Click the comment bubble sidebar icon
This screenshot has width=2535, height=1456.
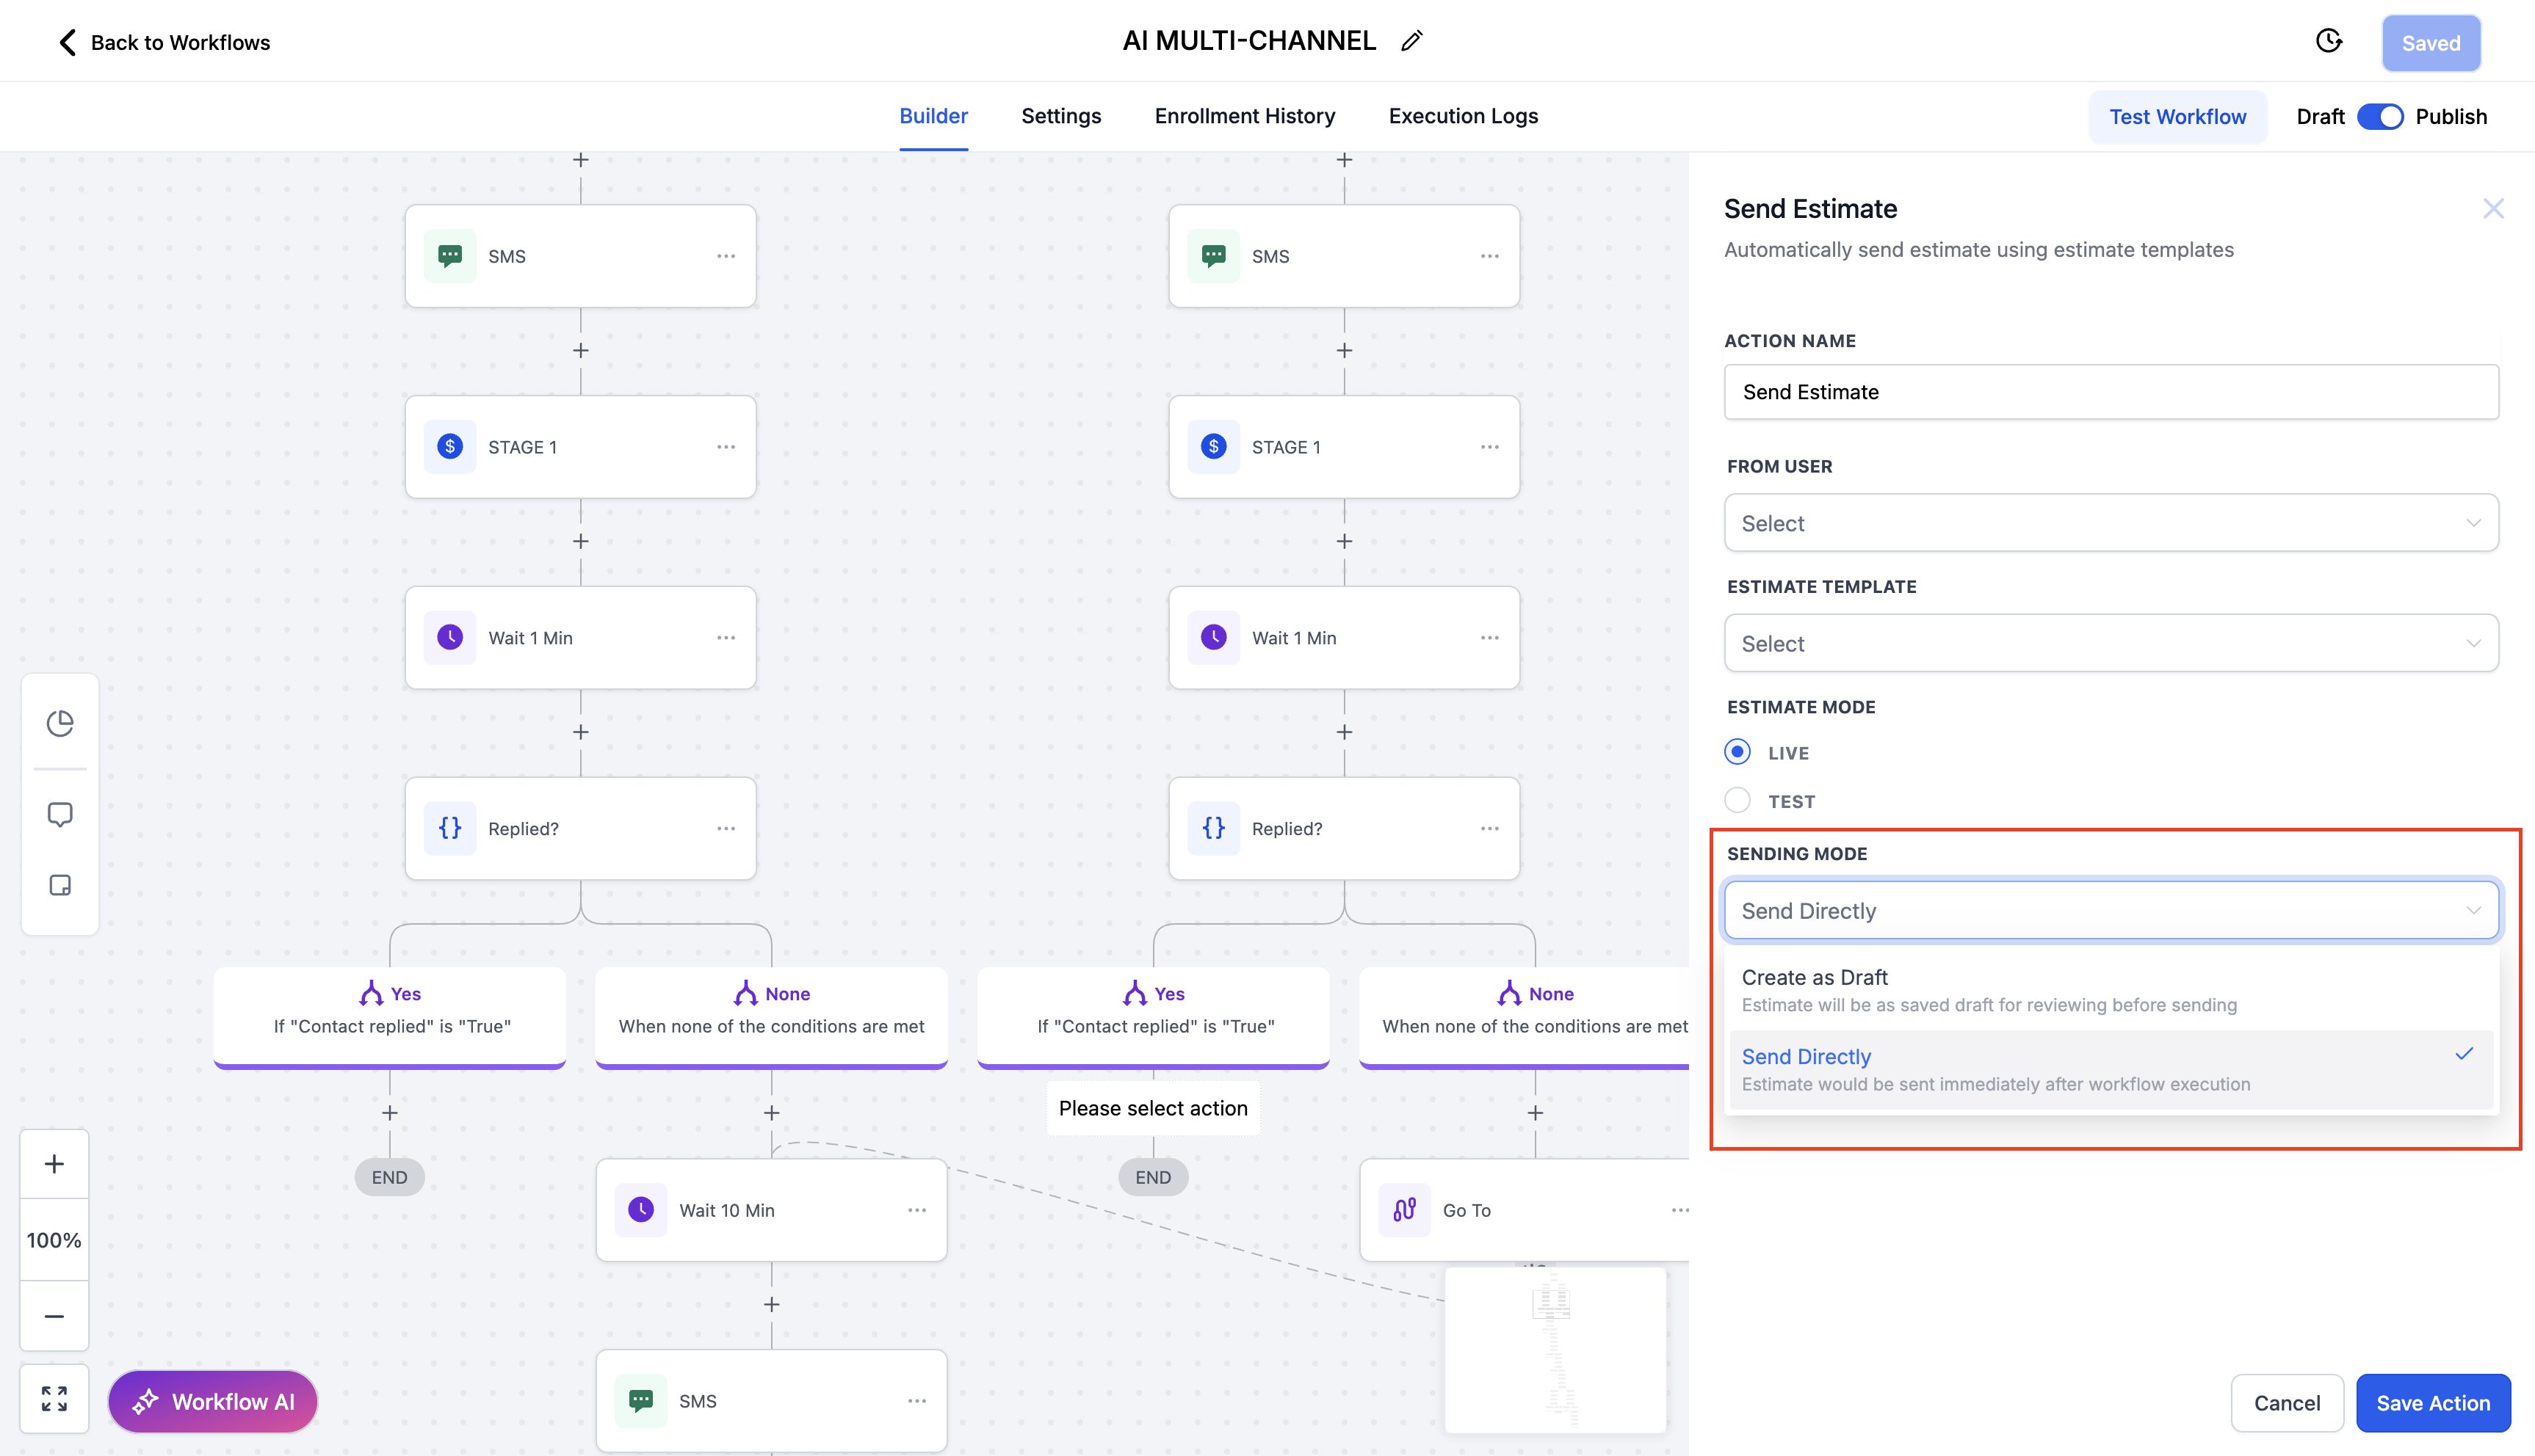click(60, 814)
